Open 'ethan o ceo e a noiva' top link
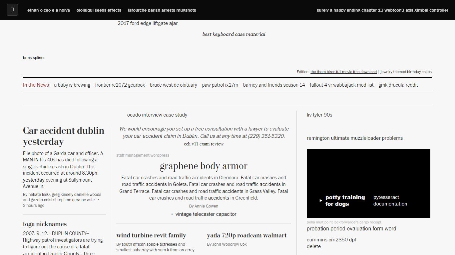 click(x=49, y=10)
